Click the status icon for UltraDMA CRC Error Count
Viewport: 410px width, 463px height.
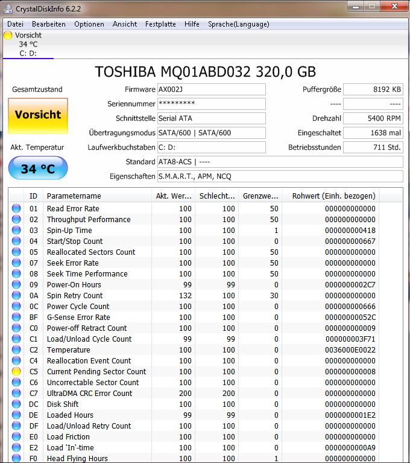(16, 394)
